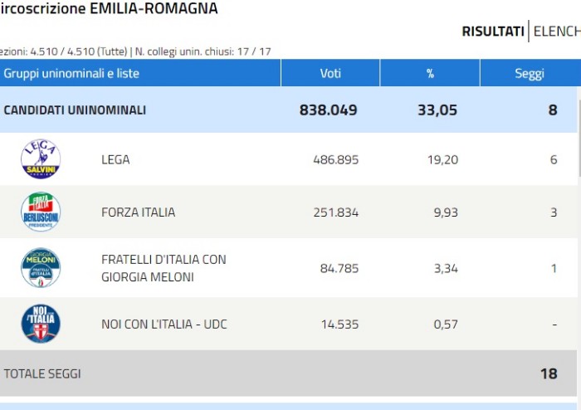
Task: Click the Gruppi uninominali e liste header
Action: coord(71,73)
